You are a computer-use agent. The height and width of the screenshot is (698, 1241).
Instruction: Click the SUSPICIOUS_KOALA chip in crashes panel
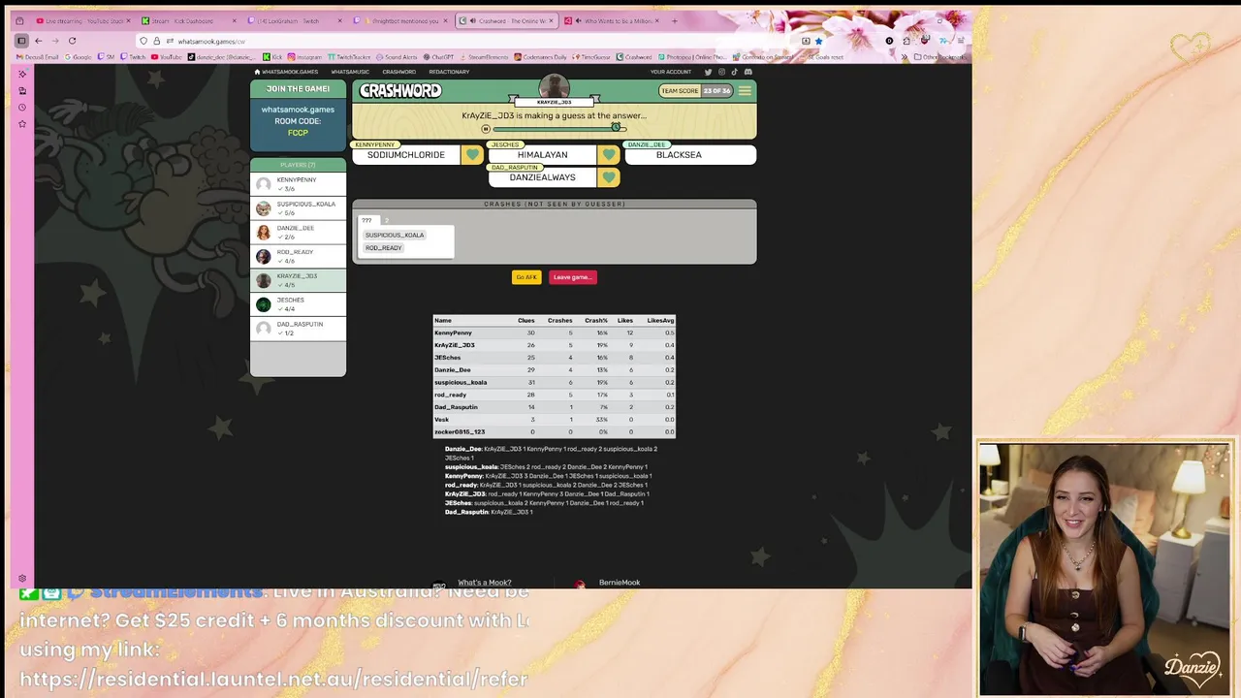click(x=395, y=235)
